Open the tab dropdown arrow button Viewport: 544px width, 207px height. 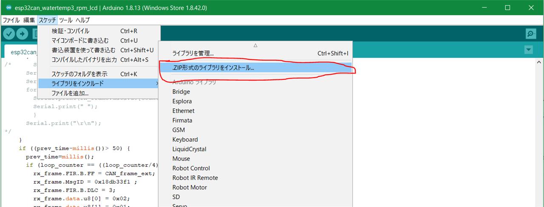click(529, 50)
